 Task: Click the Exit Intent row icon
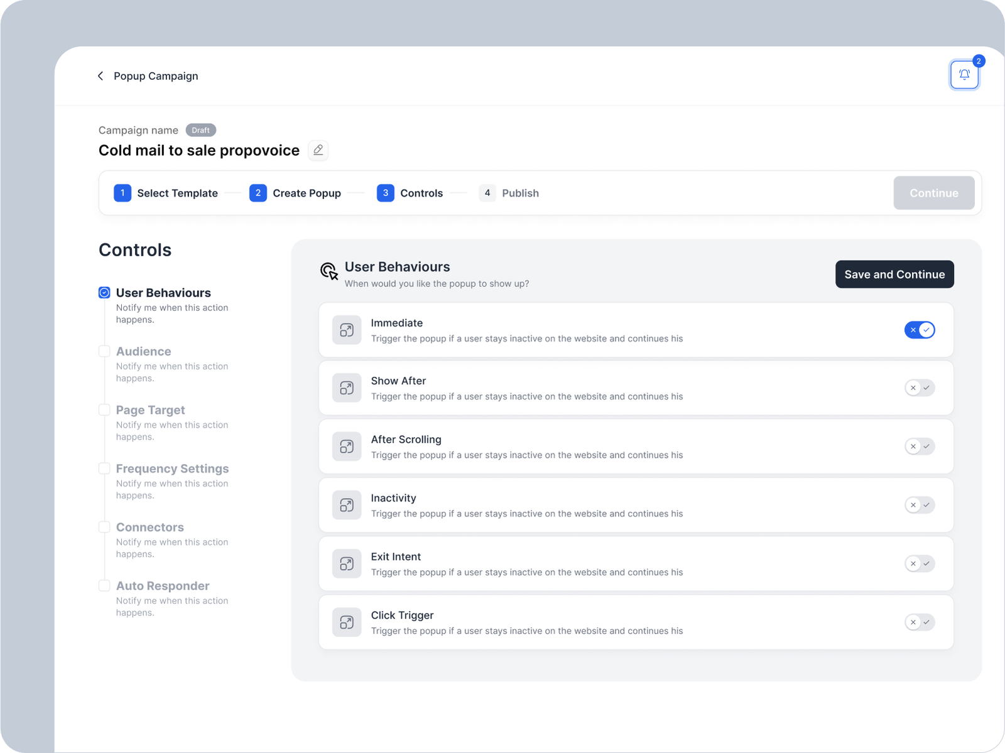pos(347,564)
